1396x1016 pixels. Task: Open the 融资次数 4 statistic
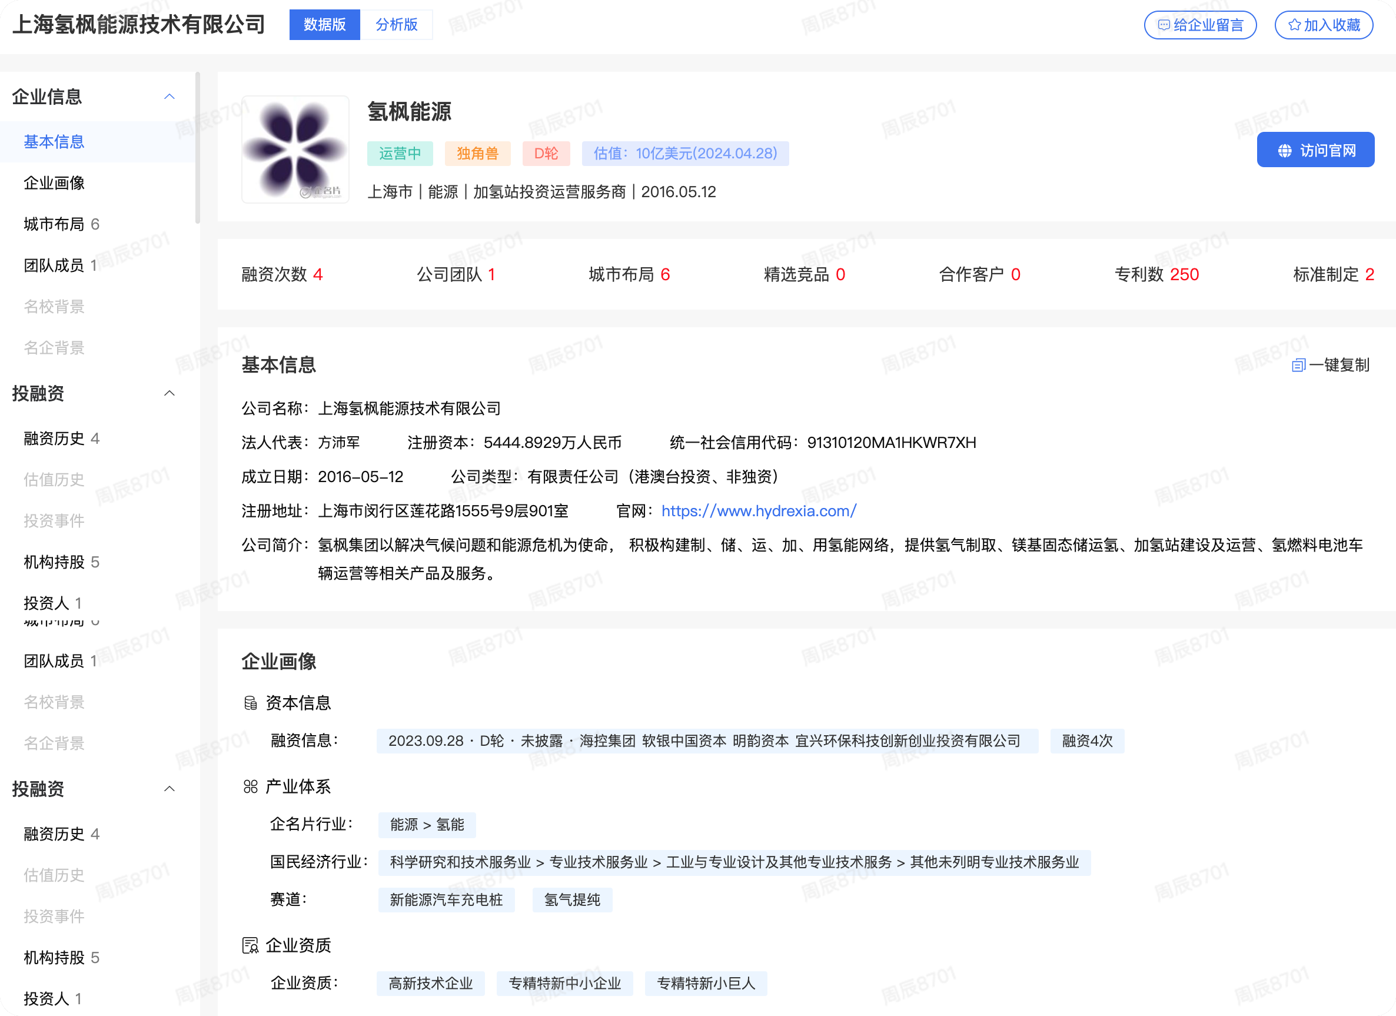tap(282, 275)
